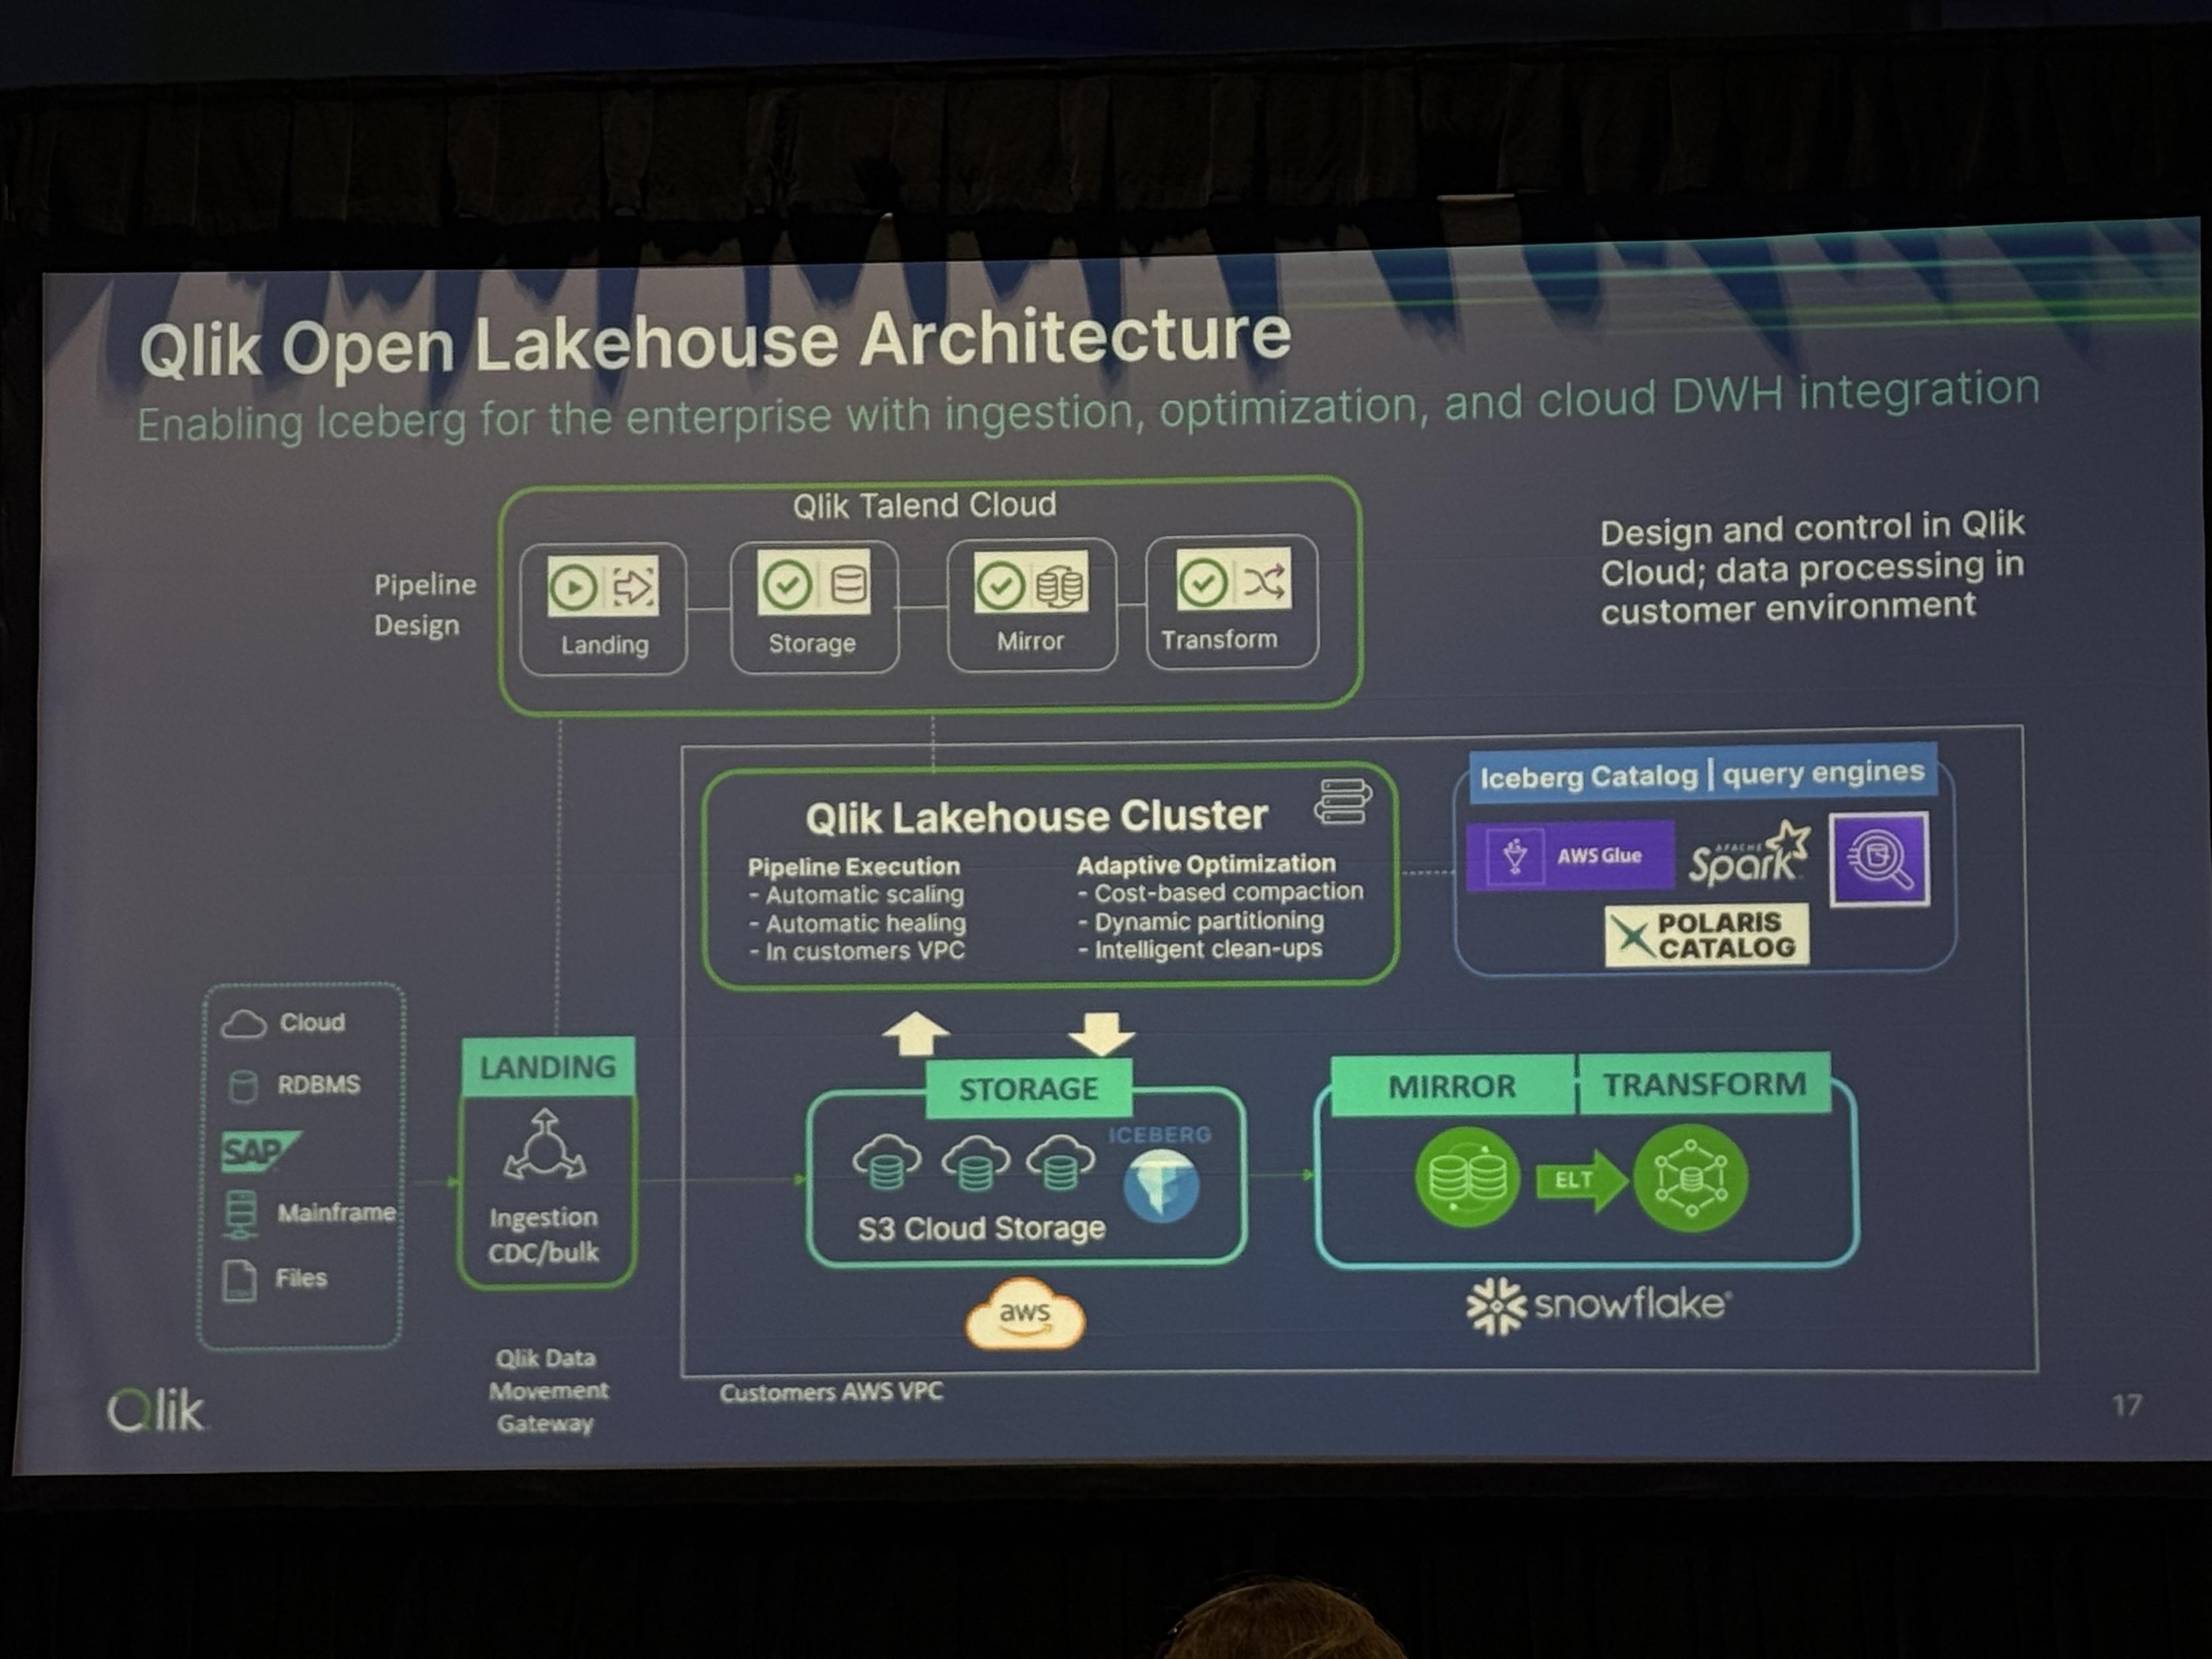The image size is (2212, 1659).
Task: Click the Qlik Lakehouse Cluster title
Action: click(x=1037, y=817)
